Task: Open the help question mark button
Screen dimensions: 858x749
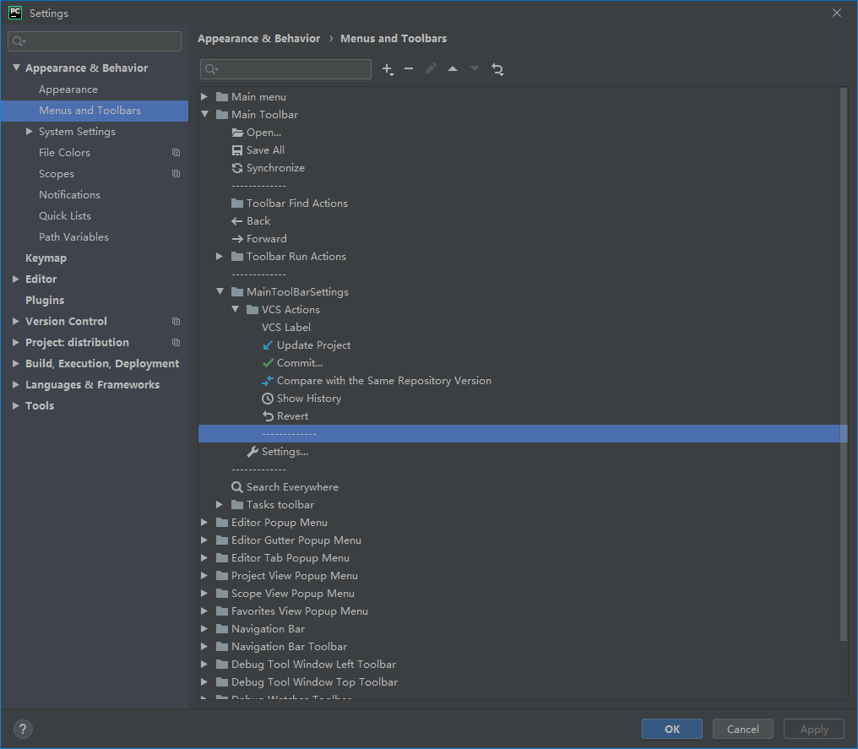Action: [23, 729]
